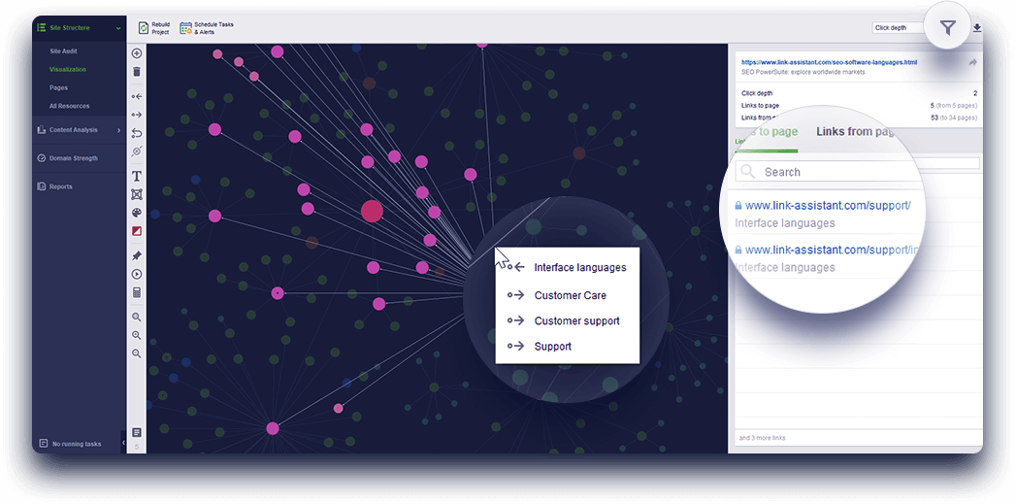
Task: Collapse the Site Structure section chevron
Action: pos(117,28)
